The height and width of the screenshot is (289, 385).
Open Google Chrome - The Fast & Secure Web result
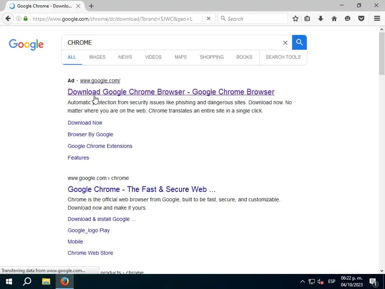(x=142, y=190)
